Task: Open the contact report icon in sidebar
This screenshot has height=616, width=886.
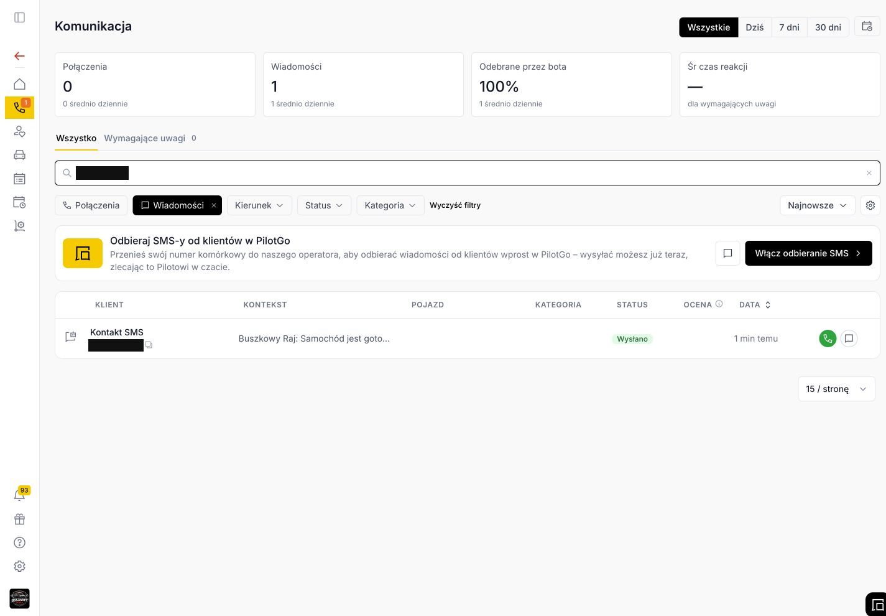Action: 19,226
